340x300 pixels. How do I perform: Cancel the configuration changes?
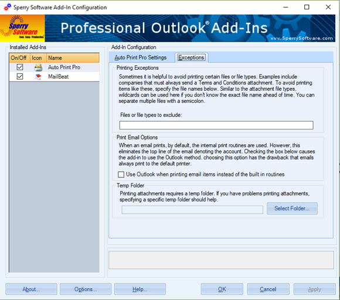pos(268,289)
